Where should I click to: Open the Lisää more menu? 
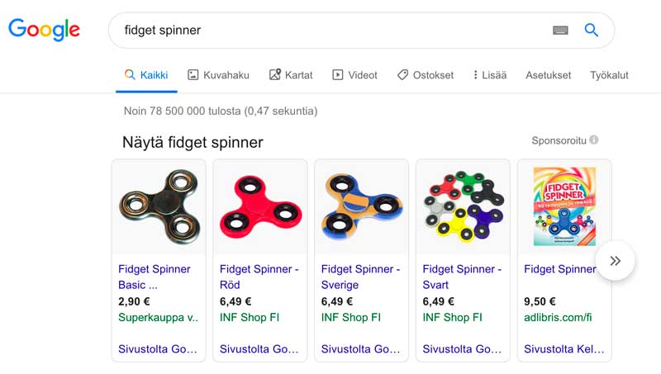[x=490, y=75]
